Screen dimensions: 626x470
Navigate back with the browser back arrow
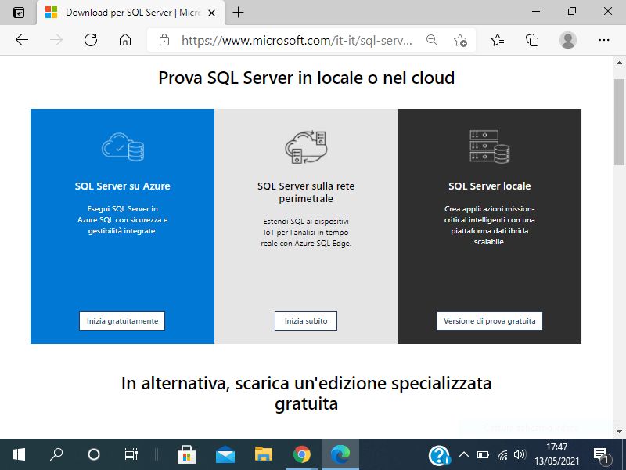23,39
